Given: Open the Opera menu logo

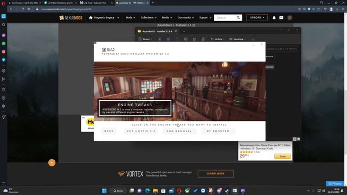Looking at the screenshot, I should (x=3, y=3).
